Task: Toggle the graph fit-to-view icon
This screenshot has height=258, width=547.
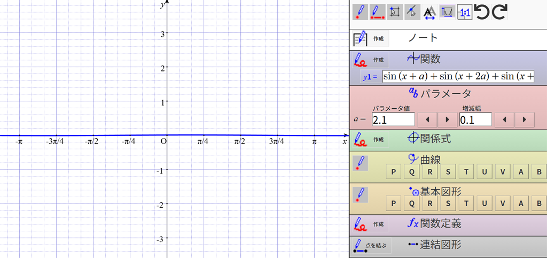Action: (x=447, y=12)
